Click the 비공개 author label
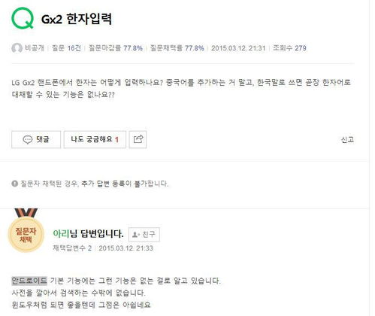The image size is (375, 316). tap(35, 48)
